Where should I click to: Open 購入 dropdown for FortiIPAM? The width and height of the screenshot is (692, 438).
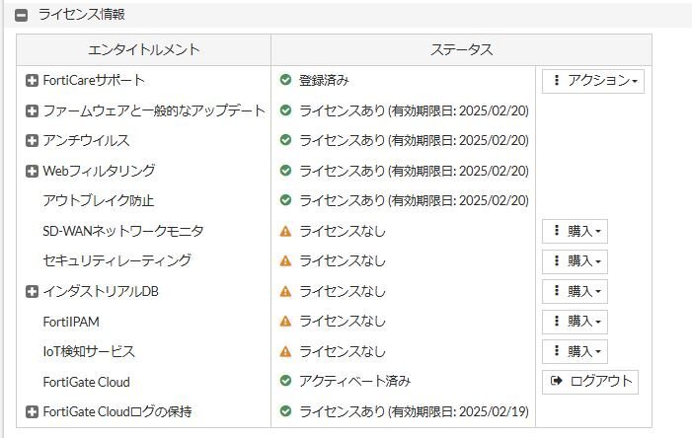[x=575, y=322]
